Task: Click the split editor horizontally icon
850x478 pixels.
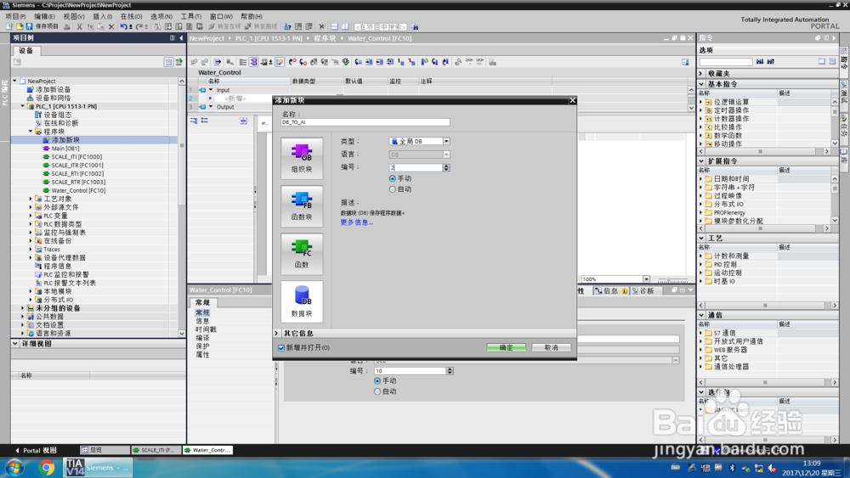Action: 334,26
